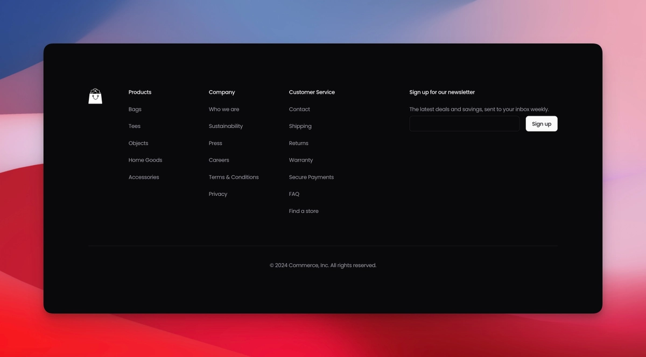Image resolution: width=646 pixels, height=357 pixels.
Task: Click the Sign up button
Action: click(x=542, y=124)
